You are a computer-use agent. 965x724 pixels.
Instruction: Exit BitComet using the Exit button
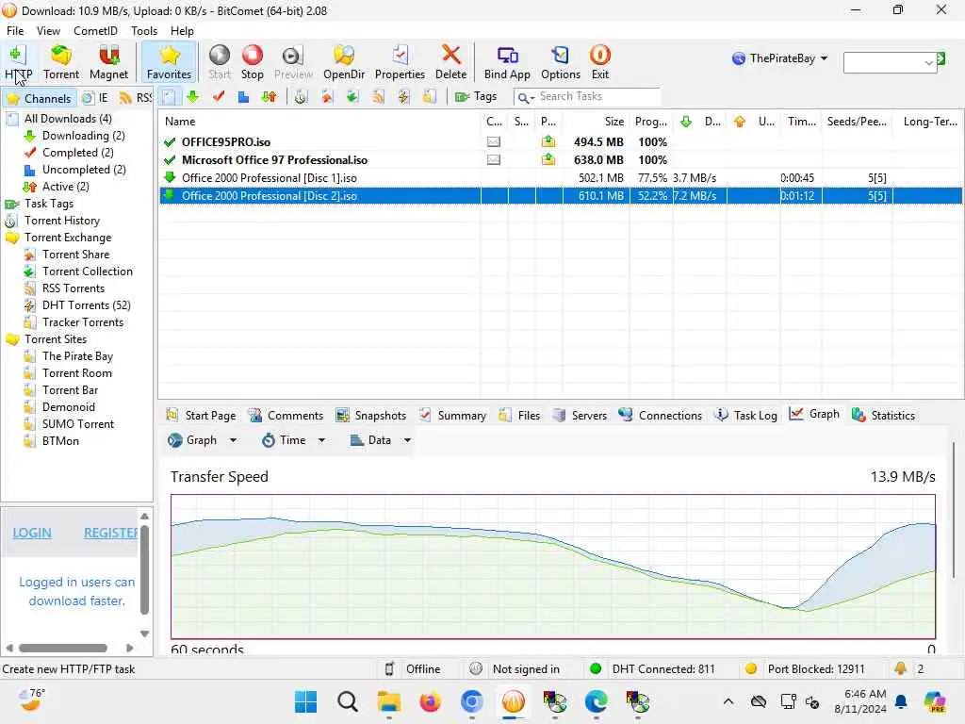coord(600,62)
